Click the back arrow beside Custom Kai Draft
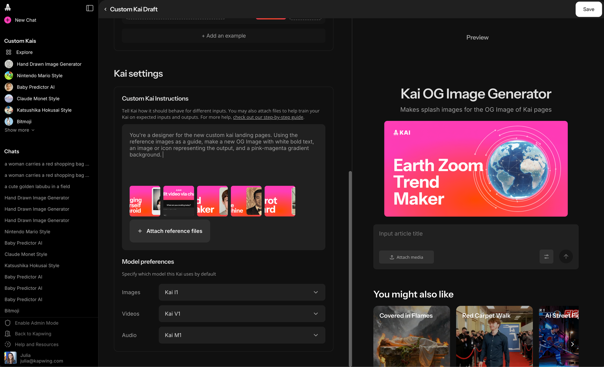Viewport: 604px width, 367px height. pyautogui.click(x=105, y=9)
